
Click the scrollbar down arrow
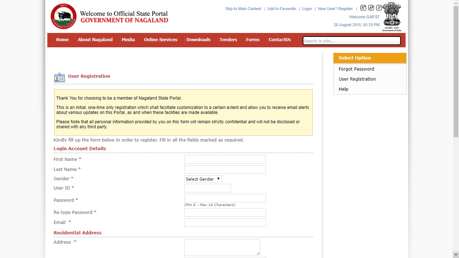click(456, 255)
